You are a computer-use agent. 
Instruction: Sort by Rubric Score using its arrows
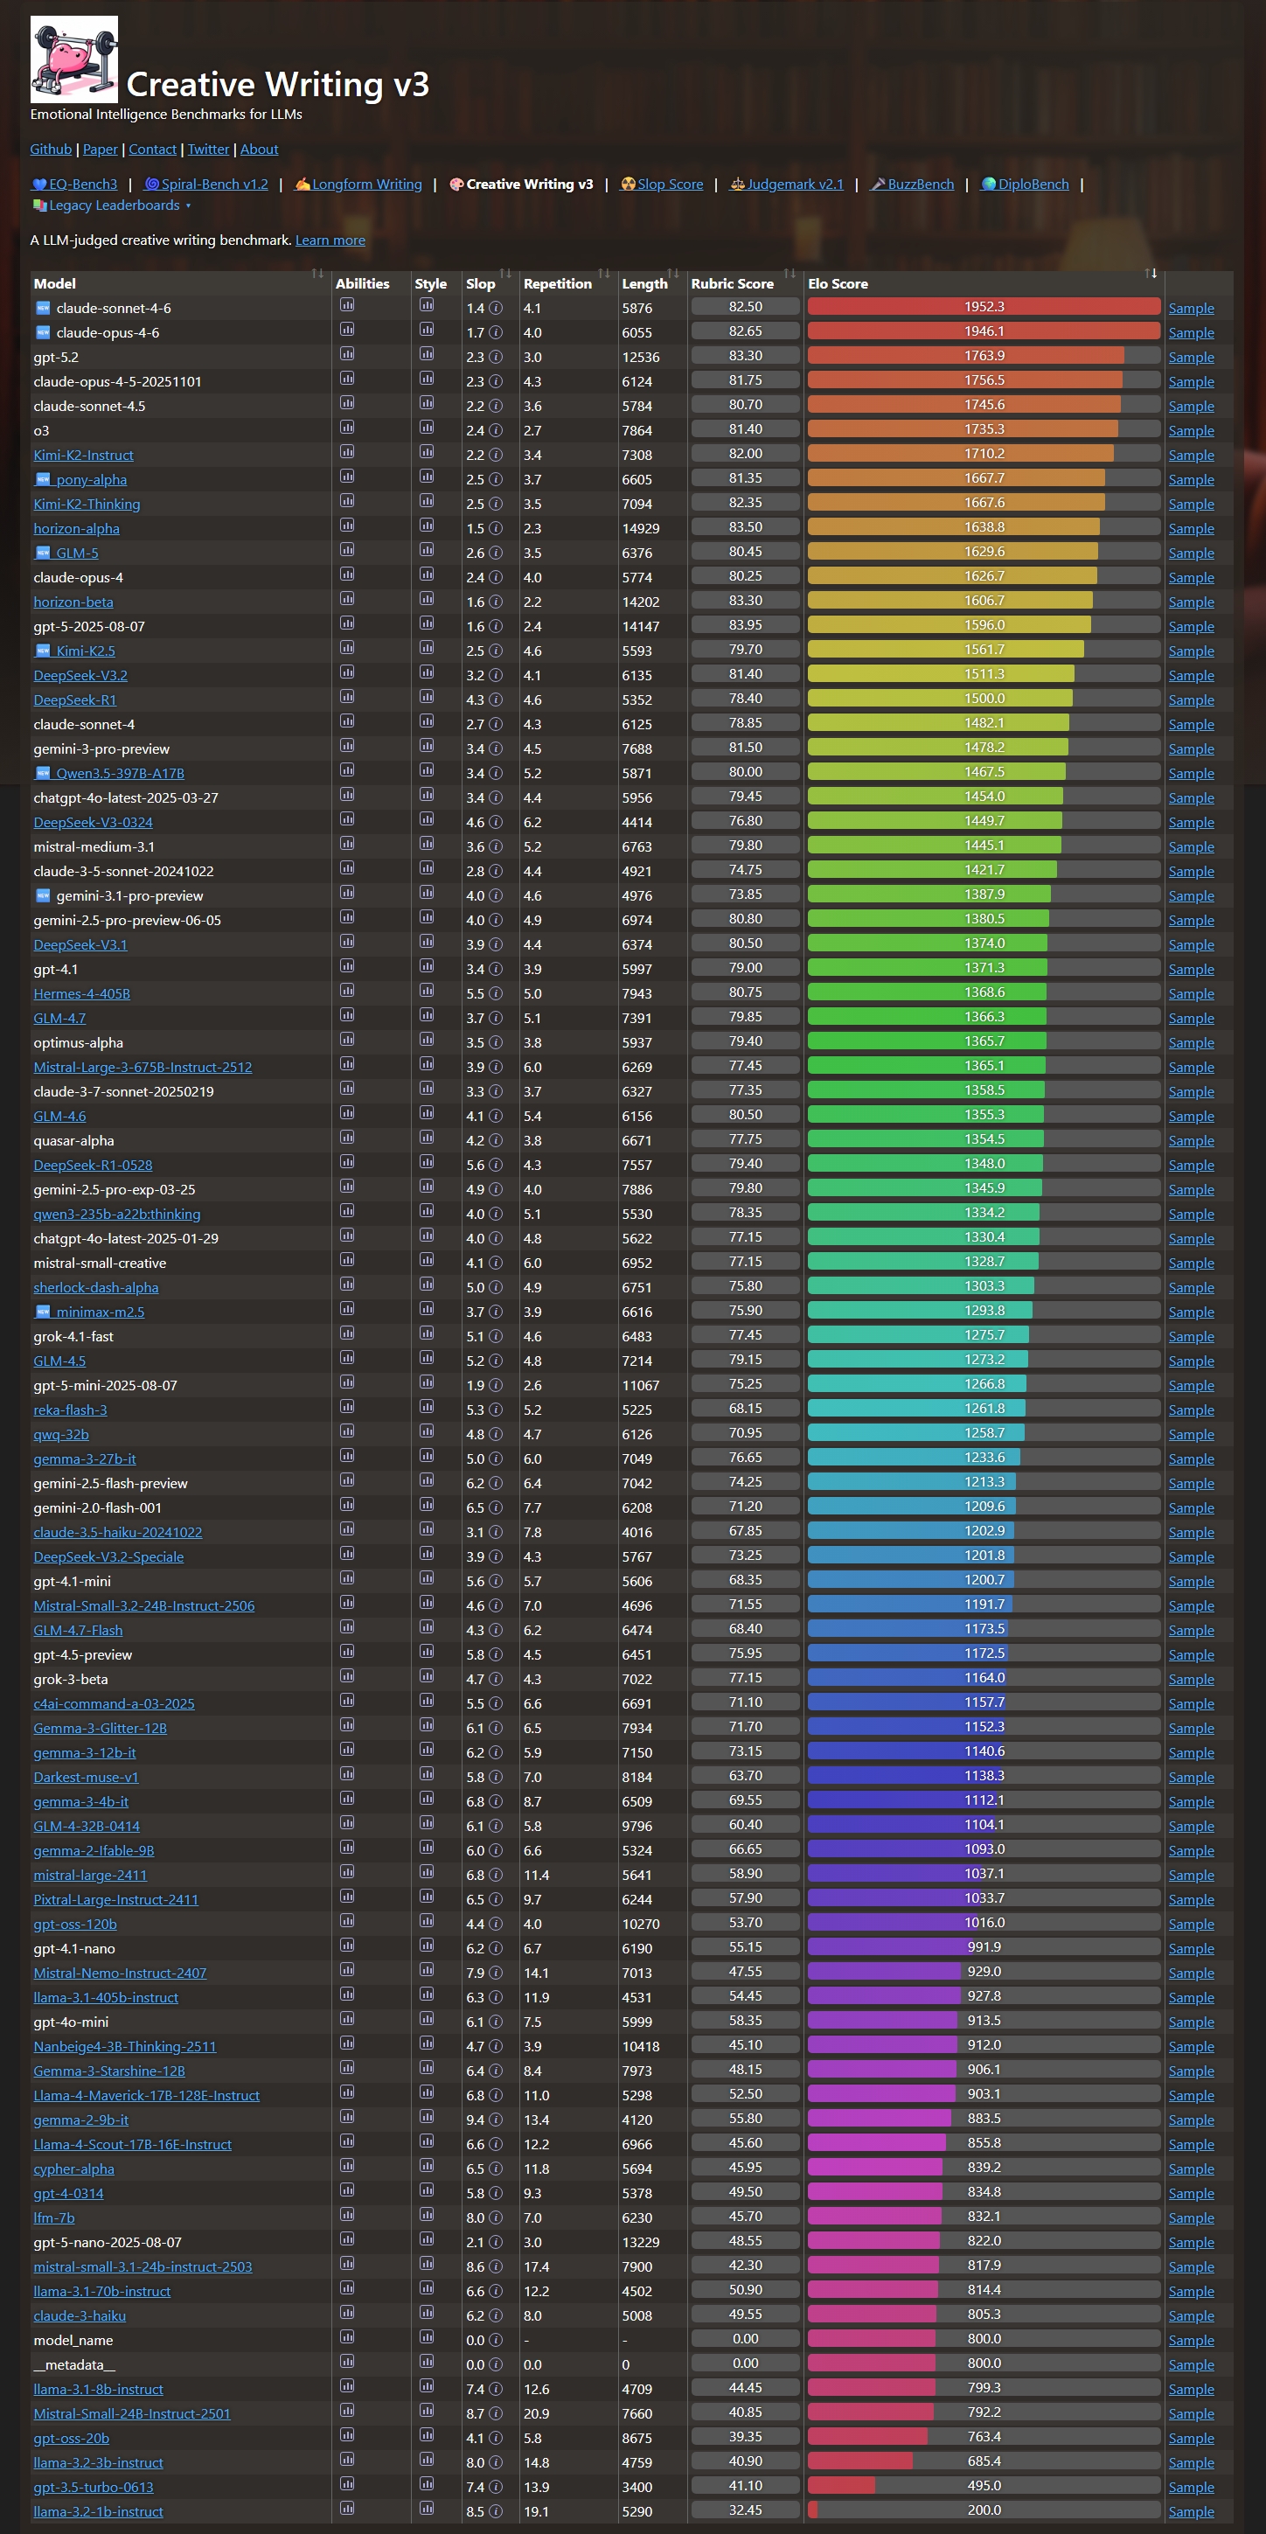tap(790, 274)
